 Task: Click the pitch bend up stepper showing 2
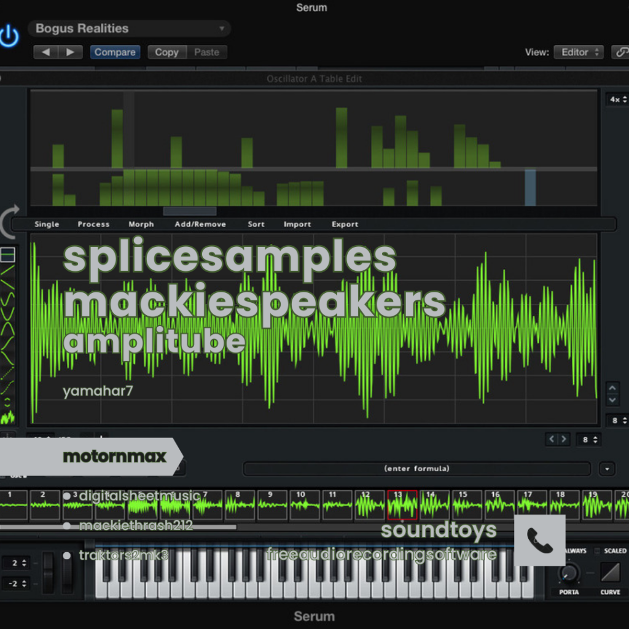pos(16,563)
